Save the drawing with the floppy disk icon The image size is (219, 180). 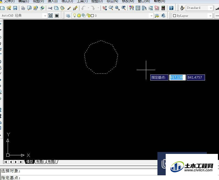pyautogui.click(x=15, y=8)
